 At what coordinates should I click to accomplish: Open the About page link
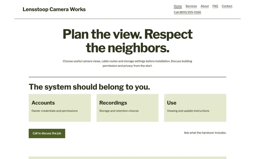click(x=205, y=6)
